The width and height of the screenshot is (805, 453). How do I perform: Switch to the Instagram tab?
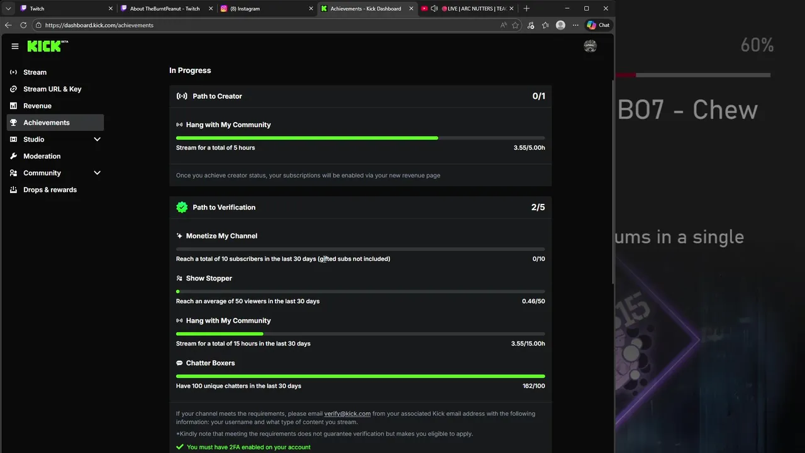point(267,9)
